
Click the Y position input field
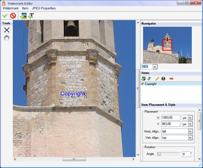[171, 124]
